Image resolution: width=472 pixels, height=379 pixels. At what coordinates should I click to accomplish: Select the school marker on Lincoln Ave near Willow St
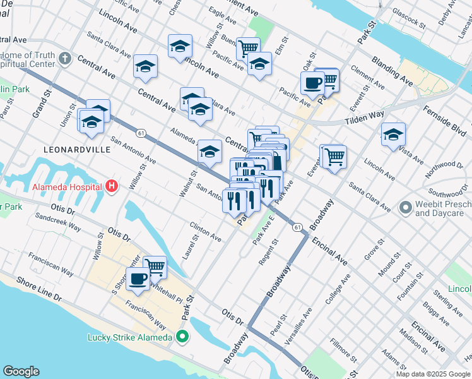180,47
